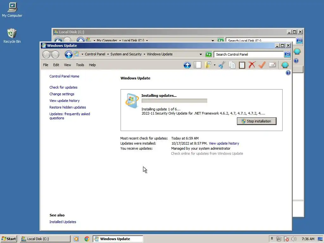Open address history dropdown in Local Disk window

click(x=213, y=40)
